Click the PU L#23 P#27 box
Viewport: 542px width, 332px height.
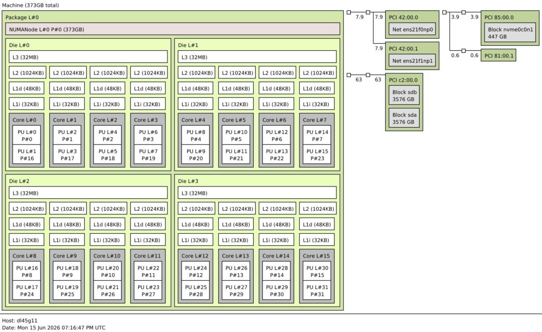[148, 290]
